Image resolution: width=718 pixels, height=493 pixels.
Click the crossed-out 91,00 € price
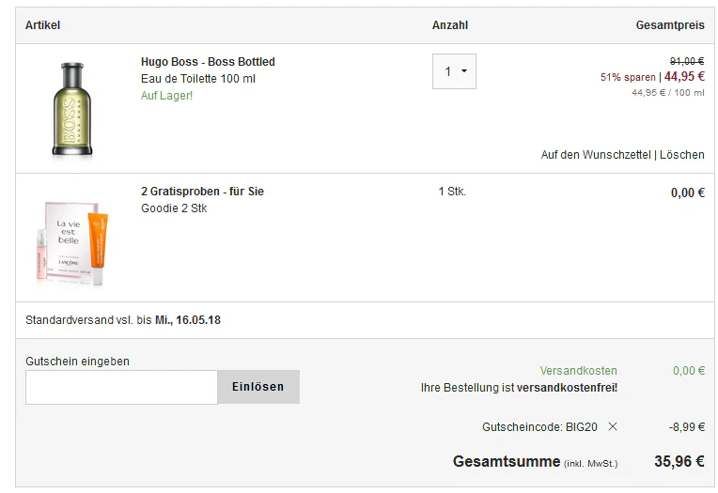point(686,61)
